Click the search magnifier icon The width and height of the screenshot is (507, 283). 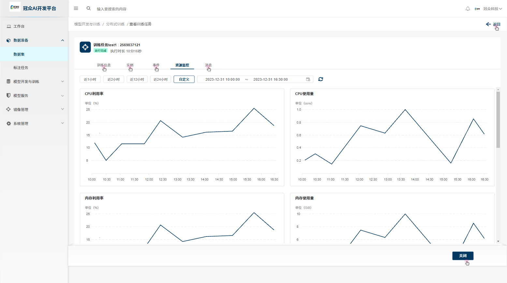[89, 8]
